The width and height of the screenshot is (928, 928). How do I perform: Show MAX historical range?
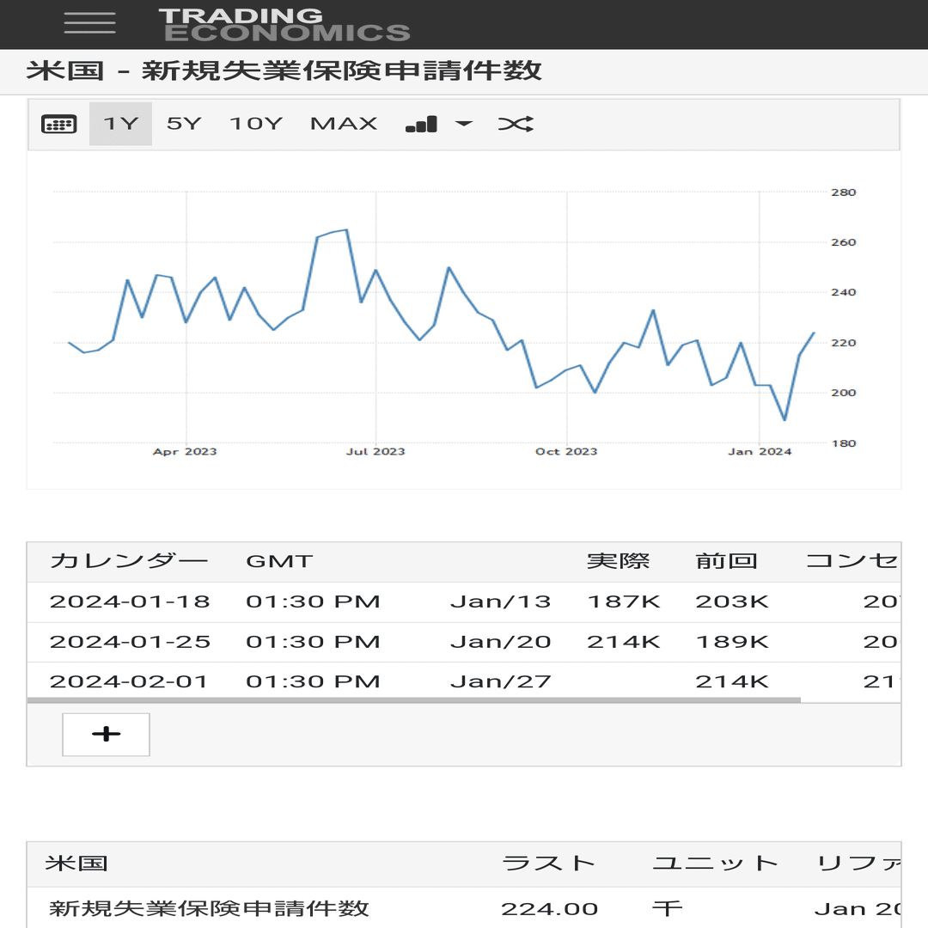tap(344, 124)
